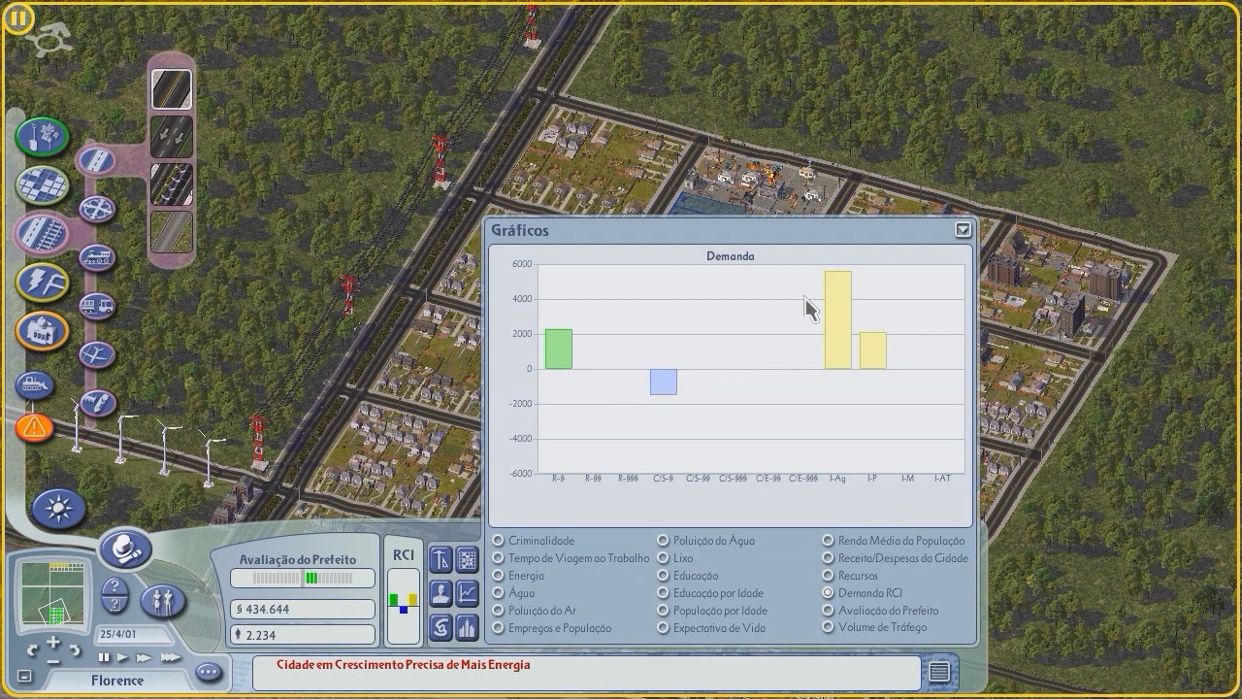Open the zoning tools menu

click(x=42, y=184)
